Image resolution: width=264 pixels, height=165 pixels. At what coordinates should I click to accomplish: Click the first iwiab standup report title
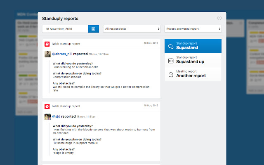[x=66, y=44]
